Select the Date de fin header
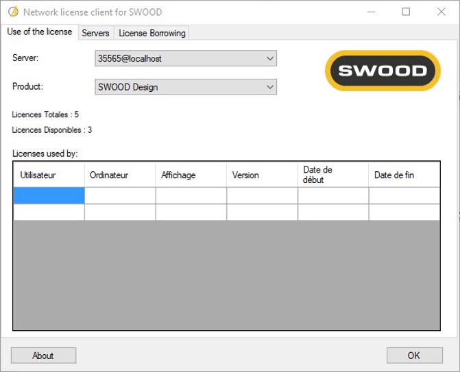460x372 pixels. [404, 175]
